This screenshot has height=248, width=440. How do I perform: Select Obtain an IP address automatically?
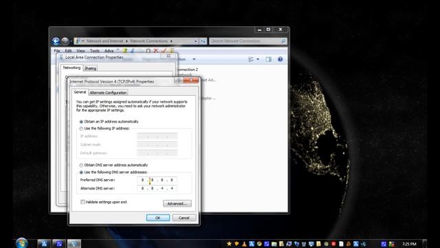point(81,122)
